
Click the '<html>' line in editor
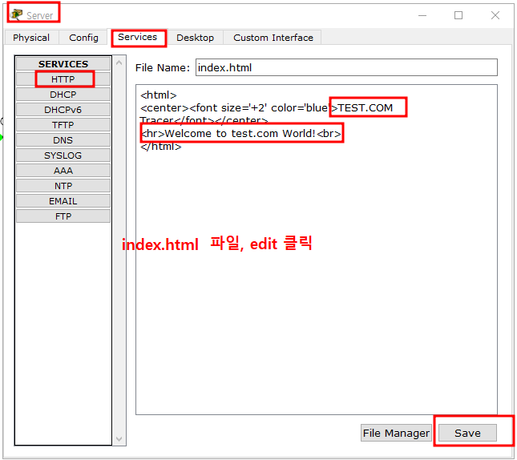click(159, 95)
